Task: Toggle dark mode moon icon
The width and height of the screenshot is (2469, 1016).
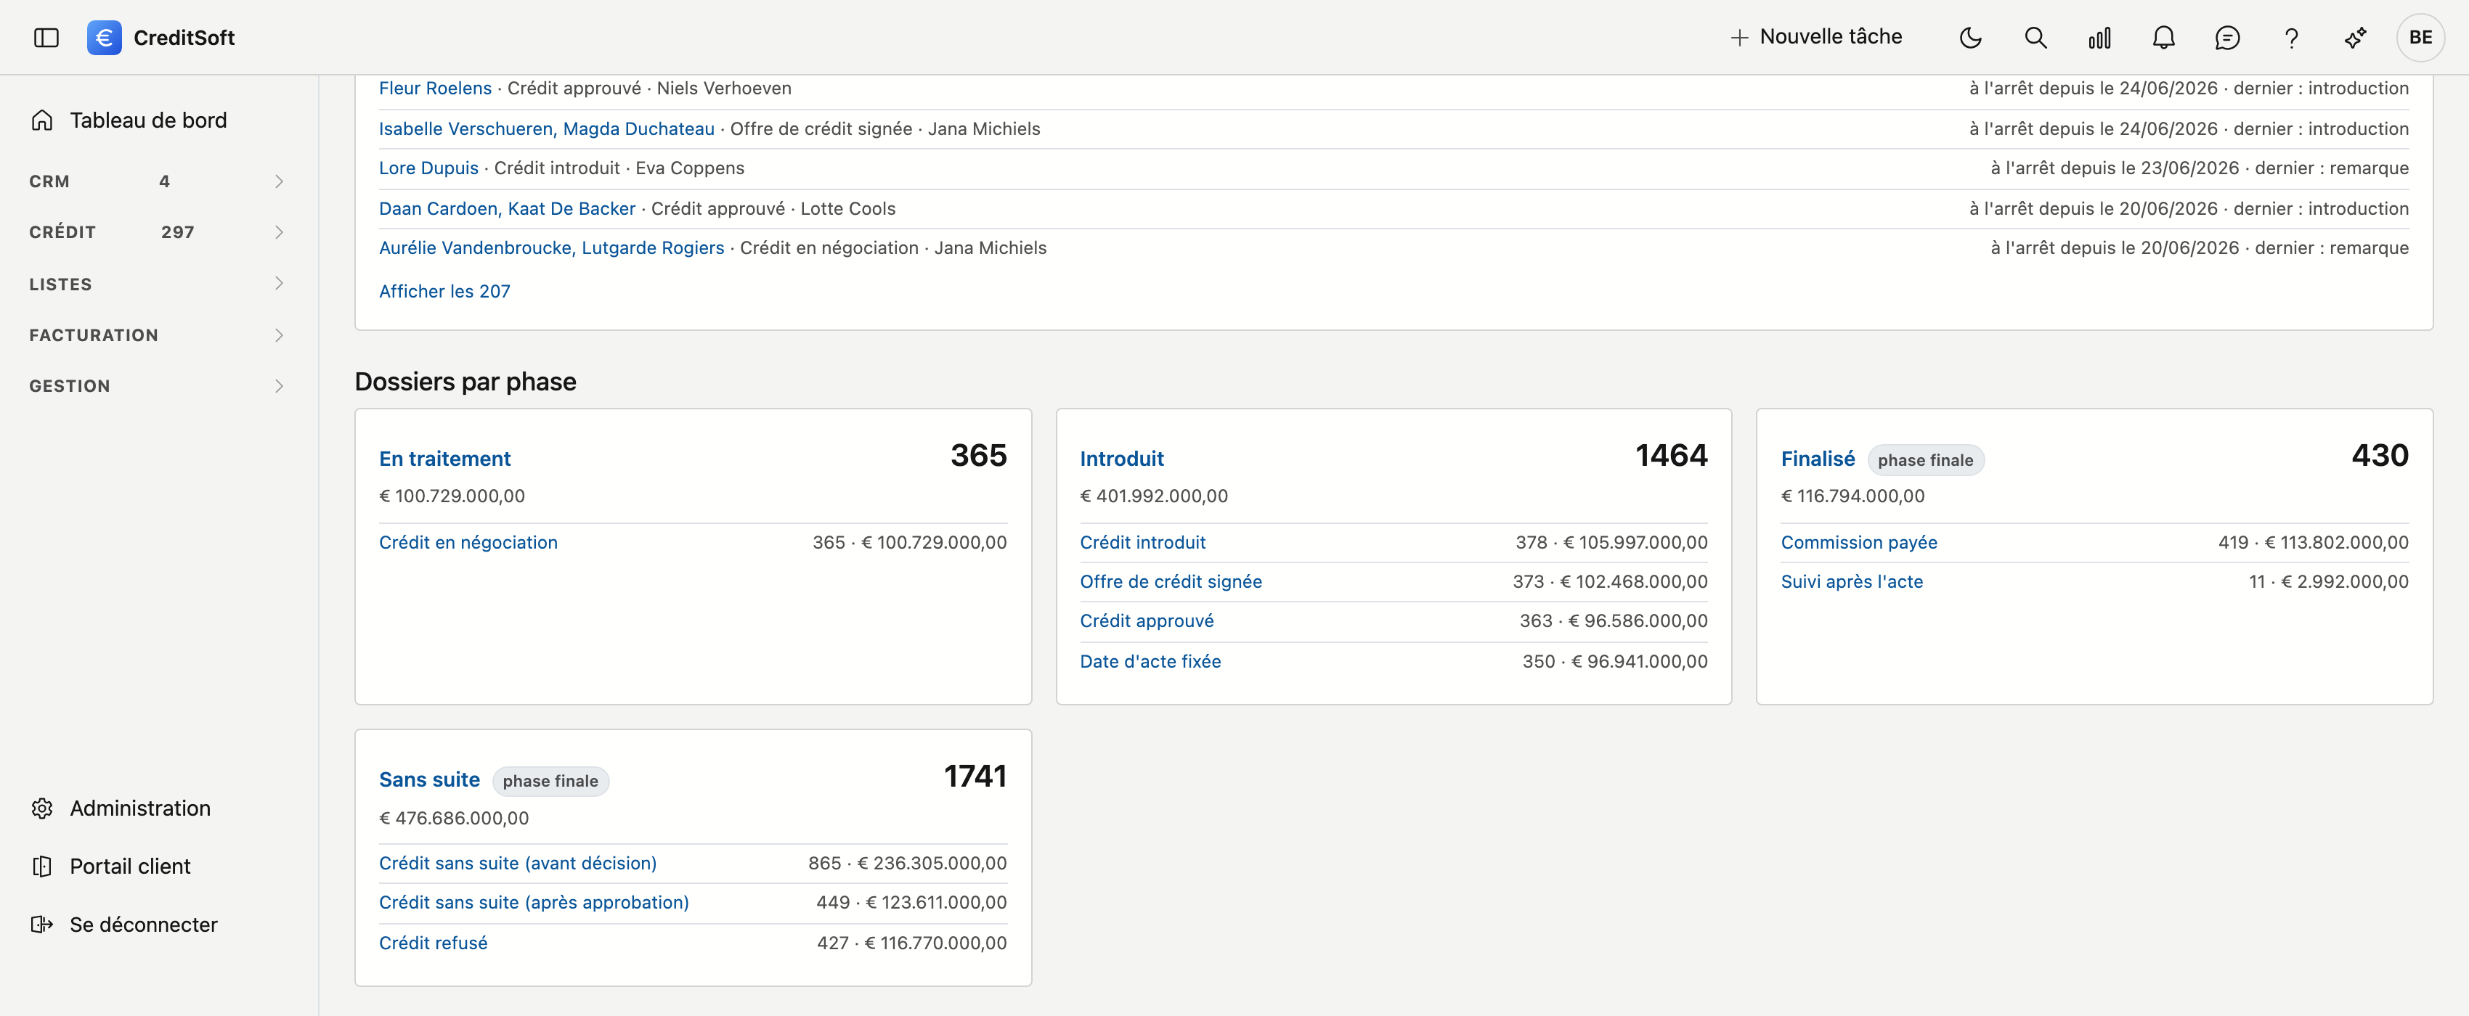Action: click(x=1971, y=37)
